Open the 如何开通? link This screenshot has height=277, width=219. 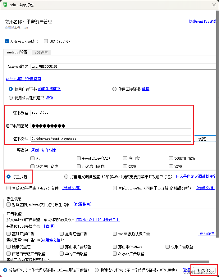(108, 220)
